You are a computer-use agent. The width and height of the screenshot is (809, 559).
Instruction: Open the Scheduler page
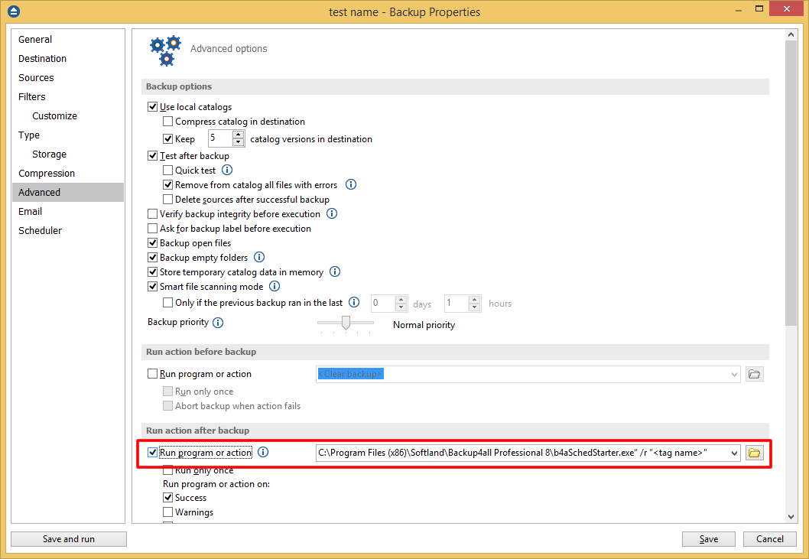41,230
